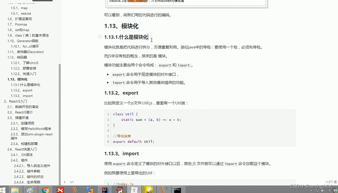Go to 2.2 ReactJS简介 in outline
338x193 pixels.
tap(20, 112)
